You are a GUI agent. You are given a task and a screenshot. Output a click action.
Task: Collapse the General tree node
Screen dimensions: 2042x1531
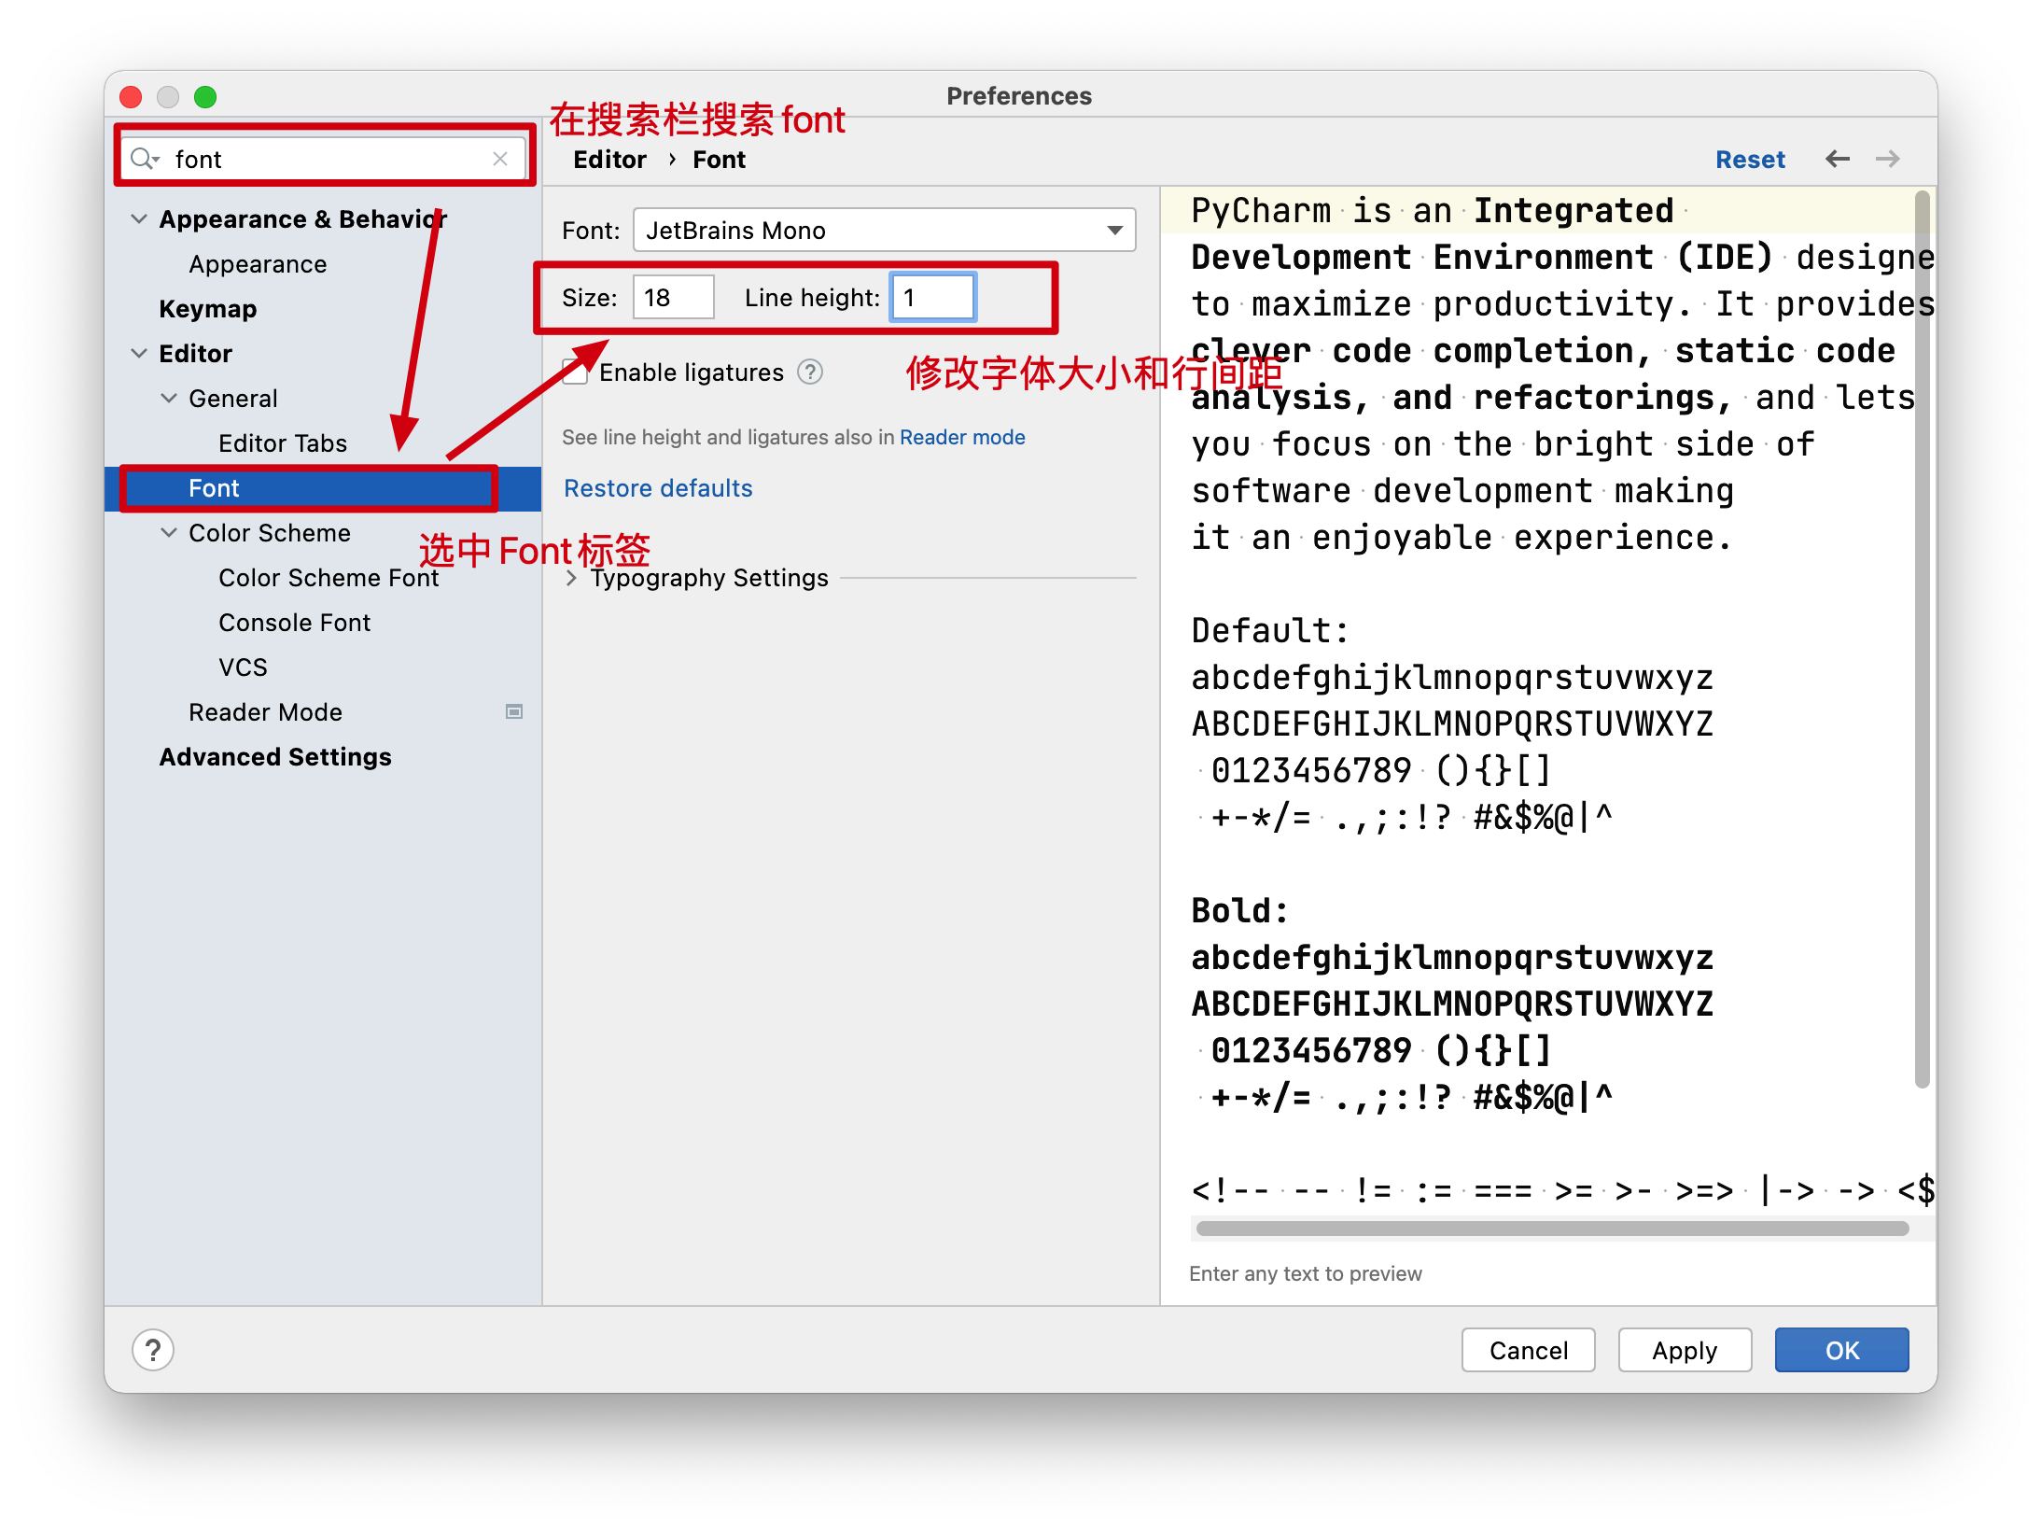coord(169,399)
